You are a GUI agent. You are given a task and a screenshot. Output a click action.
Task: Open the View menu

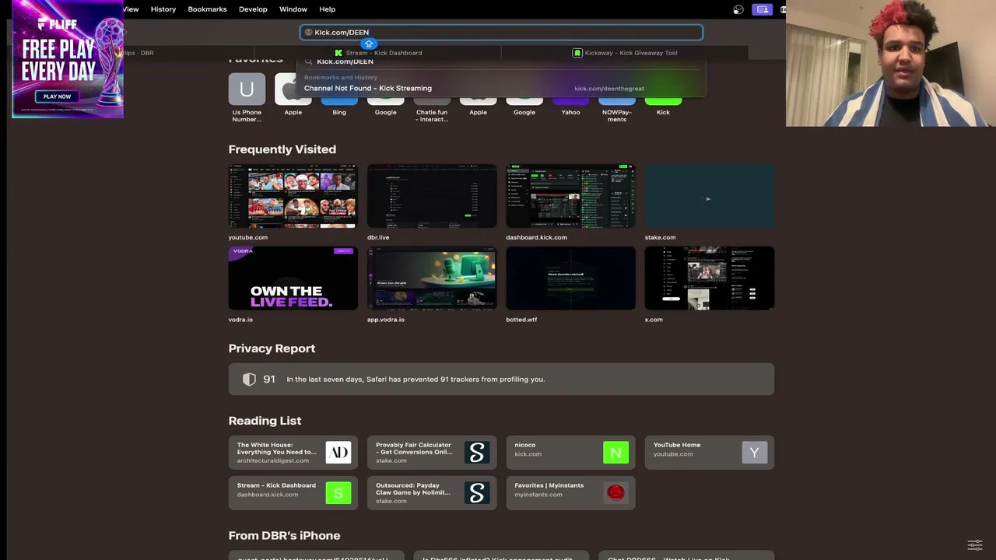[131, 9]
